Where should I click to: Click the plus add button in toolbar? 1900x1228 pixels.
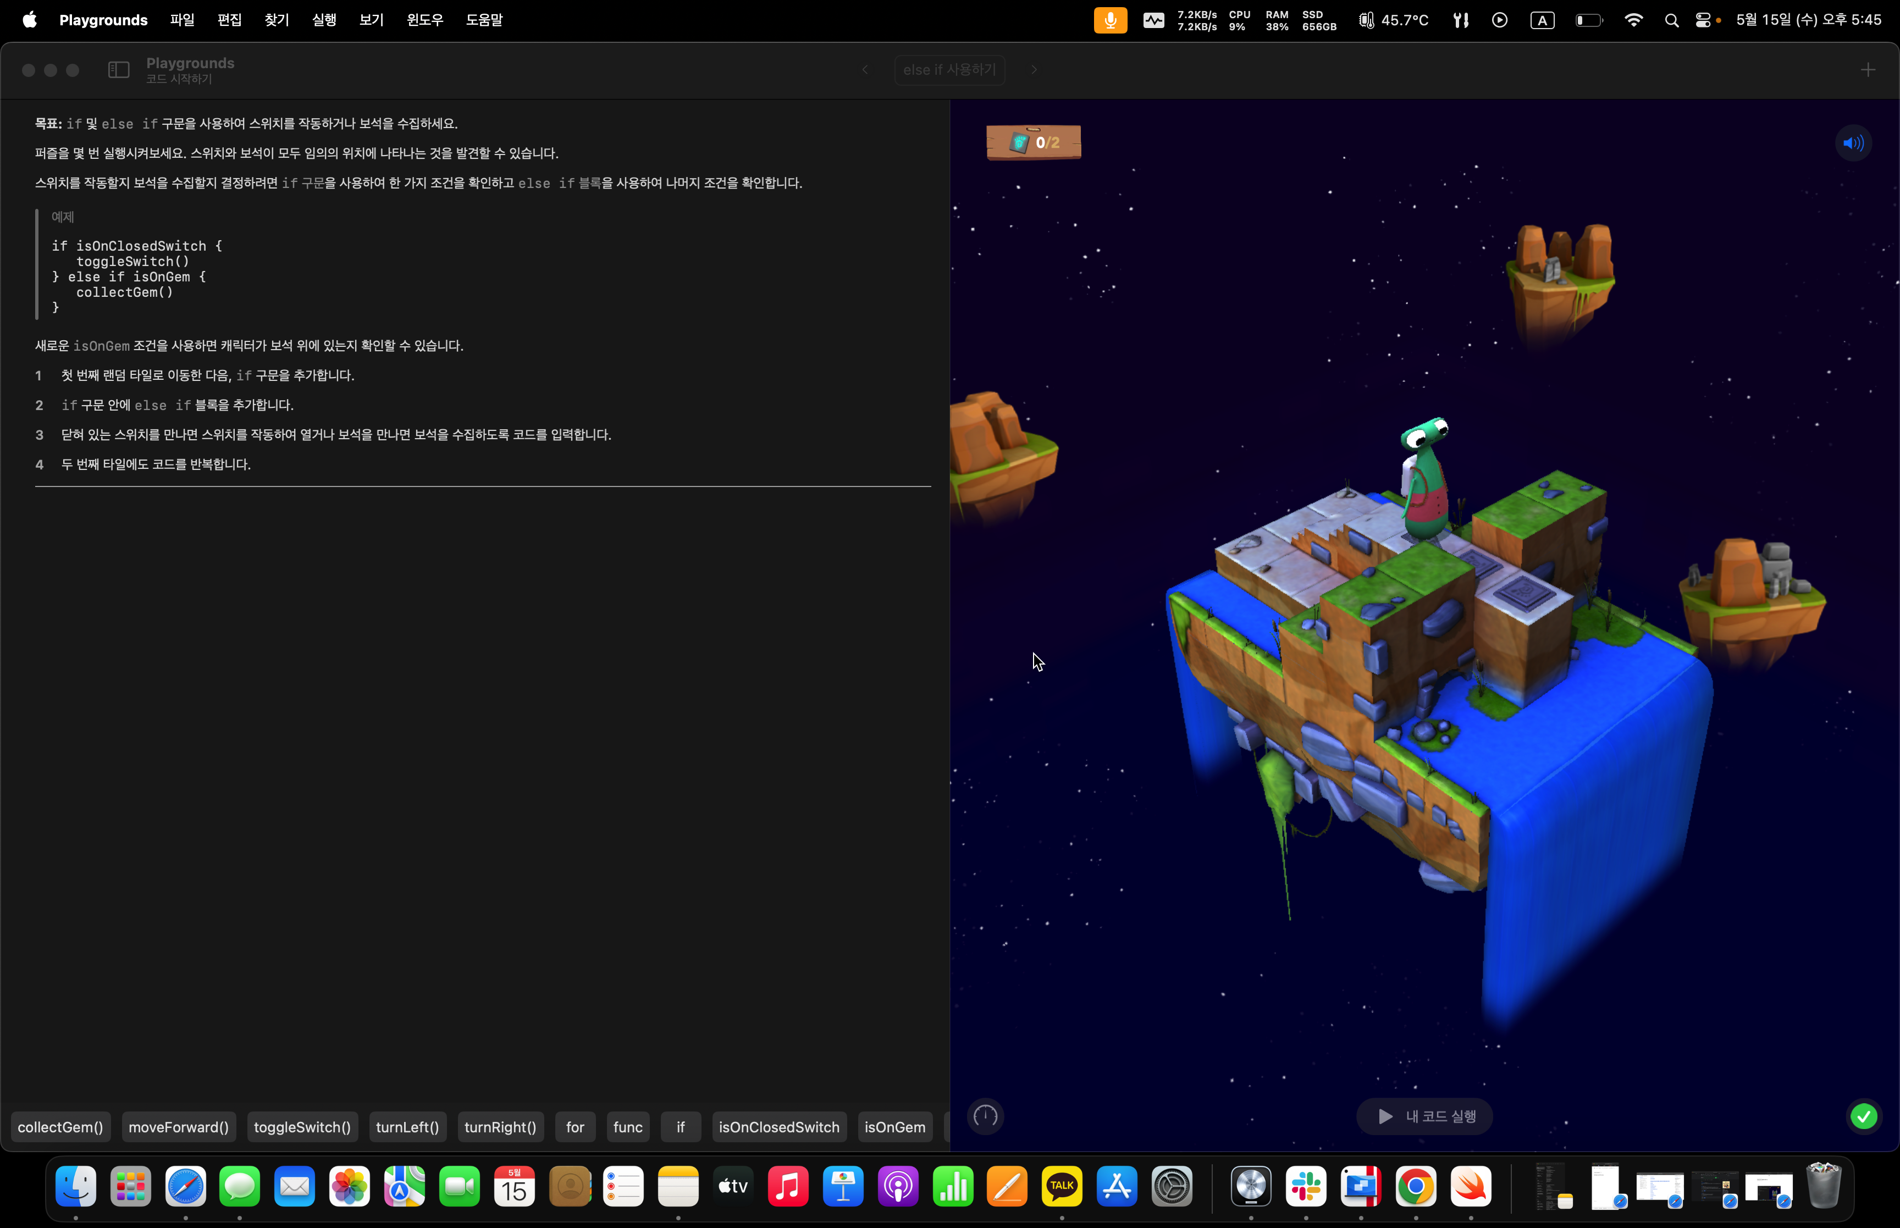coord(1868,70)
